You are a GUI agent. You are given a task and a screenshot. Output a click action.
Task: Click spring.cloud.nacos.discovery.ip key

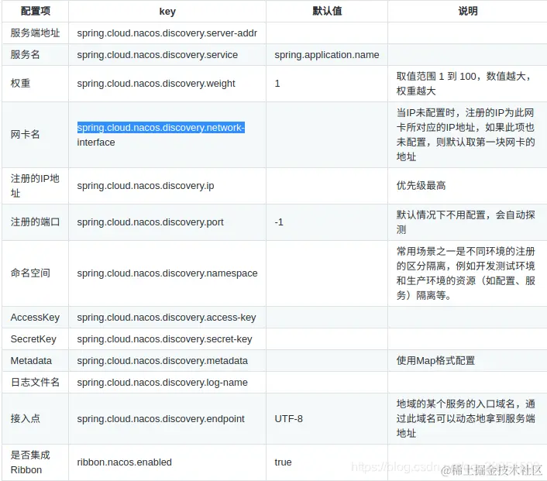point(146,186)
